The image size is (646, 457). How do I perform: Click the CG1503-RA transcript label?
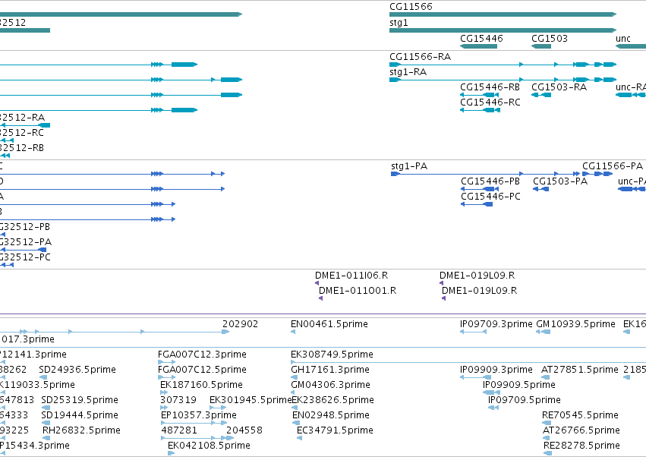point(559,87)
